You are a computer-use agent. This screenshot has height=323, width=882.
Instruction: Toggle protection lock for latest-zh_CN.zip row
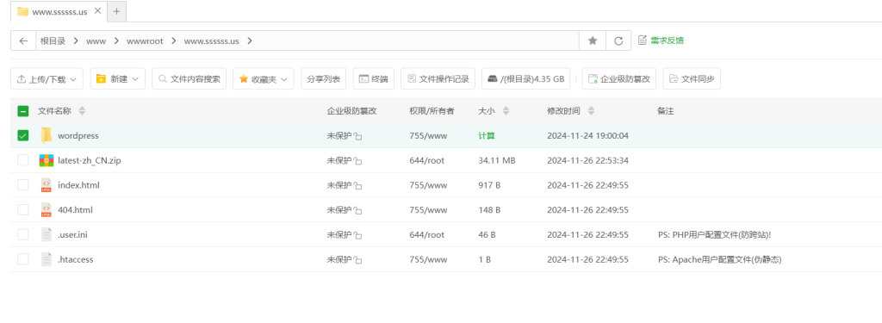pyautogui.click(x=357, y=161)
